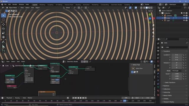Click the current frame 206 field
Image resolution: width=189 pixels, height=106 pixels.
click(x=126, y=98)
